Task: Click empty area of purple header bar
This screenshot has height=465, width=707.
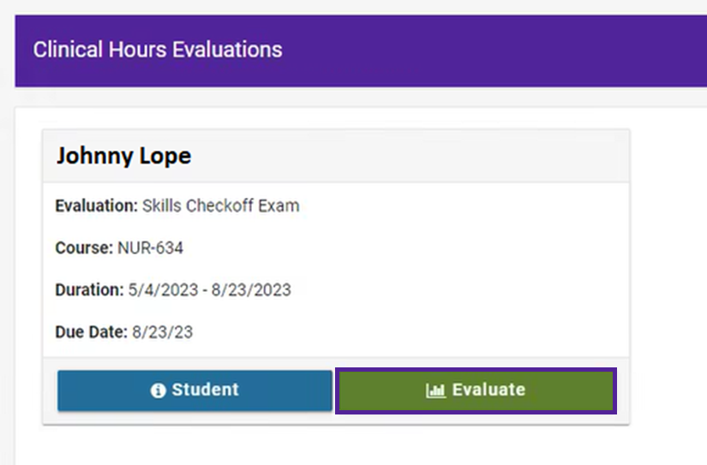Action: click(x=497, y=50)
